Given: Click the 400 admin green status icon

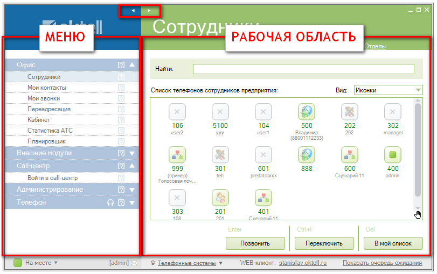Looking at the screenshot, I should (393, 155).
